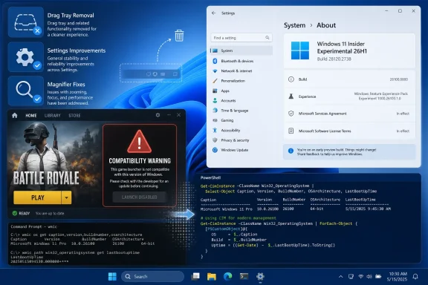
Task: Click the Find a setting search field
Action: coord(241,38)
